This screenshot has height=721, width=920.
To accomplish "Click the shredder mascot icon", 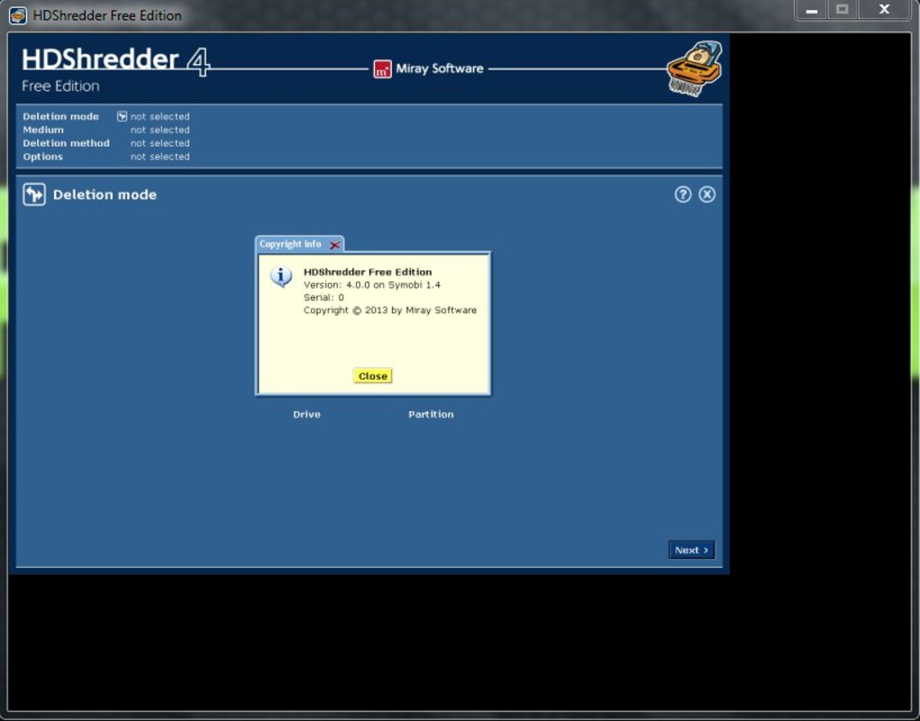I will pyautogui.click(x=695, y=68).
